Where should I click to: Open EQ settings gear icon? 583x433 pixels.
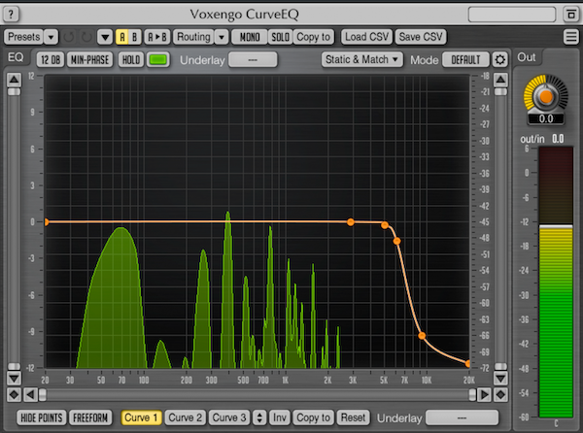499,59
